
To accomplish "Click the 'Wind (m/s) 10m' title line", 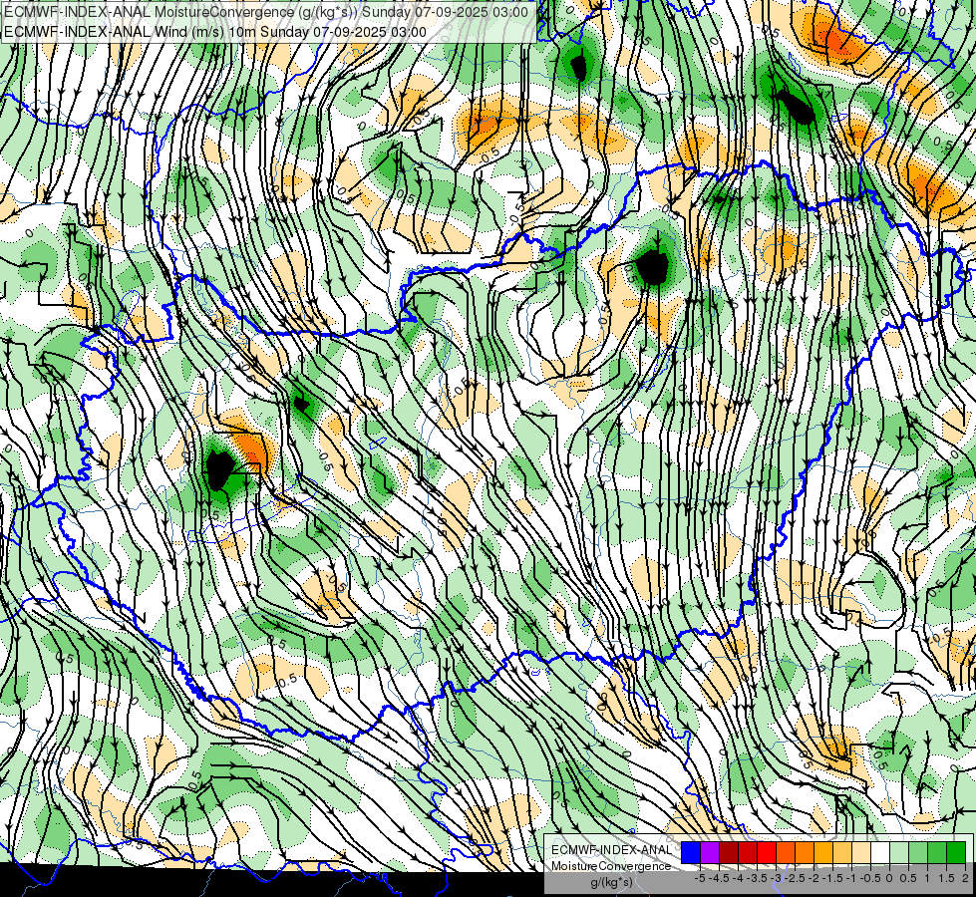I will point(215,32).
